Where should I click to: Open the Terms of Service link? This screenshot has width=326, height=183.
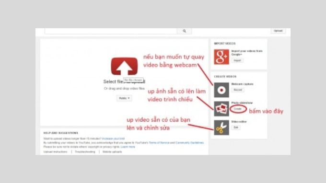click(x=159, y=143)
